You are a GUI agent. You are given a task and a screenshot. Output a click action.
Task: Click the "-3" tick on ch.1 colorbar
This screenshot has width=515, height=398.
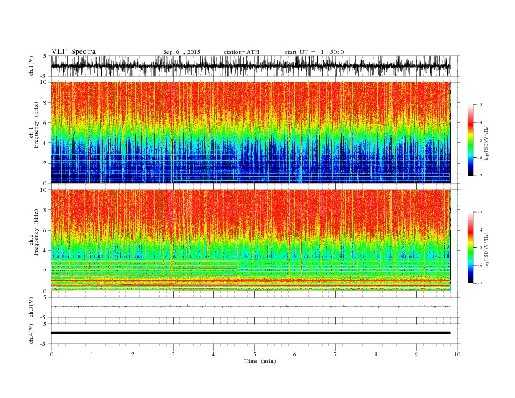480,105
